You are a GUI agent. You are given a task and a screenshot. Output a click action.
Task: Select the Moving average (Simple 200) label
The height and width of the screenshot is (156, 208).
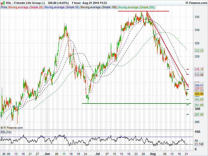pyautogui.click(x=136, y=7)
